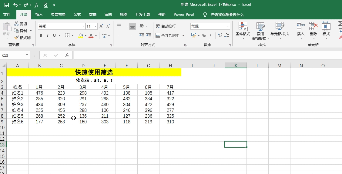Apply yellow fill color to cell

pyautogui.click(x=81, y=35)
